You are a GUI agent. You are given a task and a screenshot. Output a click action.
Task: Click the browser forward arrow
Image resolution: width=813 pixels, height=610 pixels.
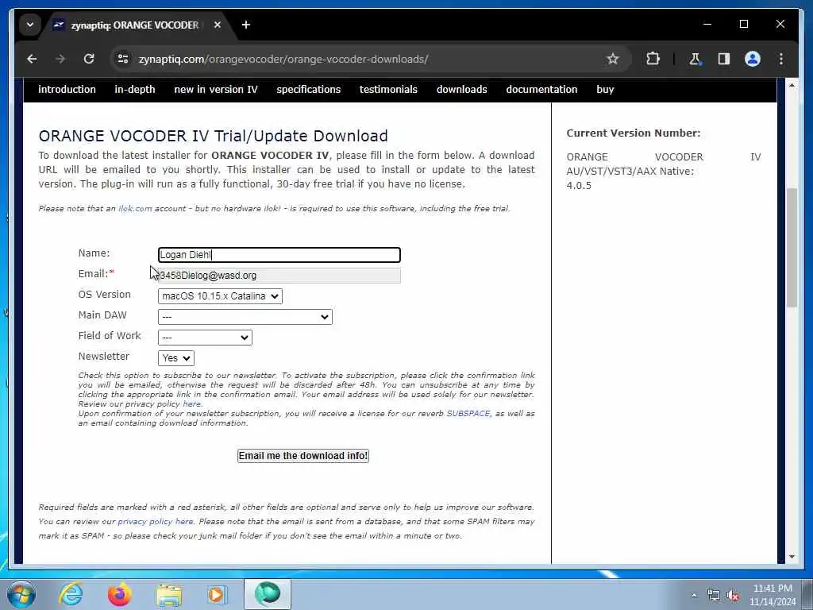(60, 59)
